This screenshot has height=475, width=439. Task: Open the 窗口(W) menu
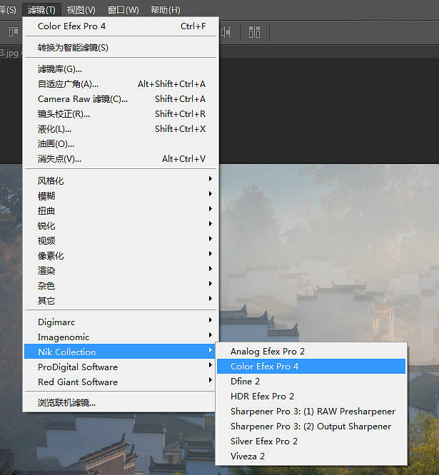pos(123,10)
